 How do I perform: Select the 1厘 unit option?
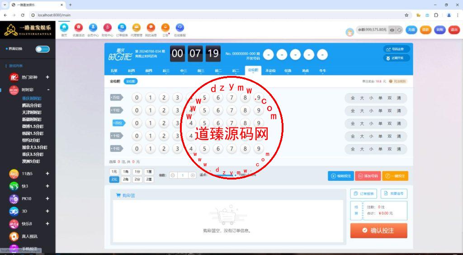coord(149,171)
